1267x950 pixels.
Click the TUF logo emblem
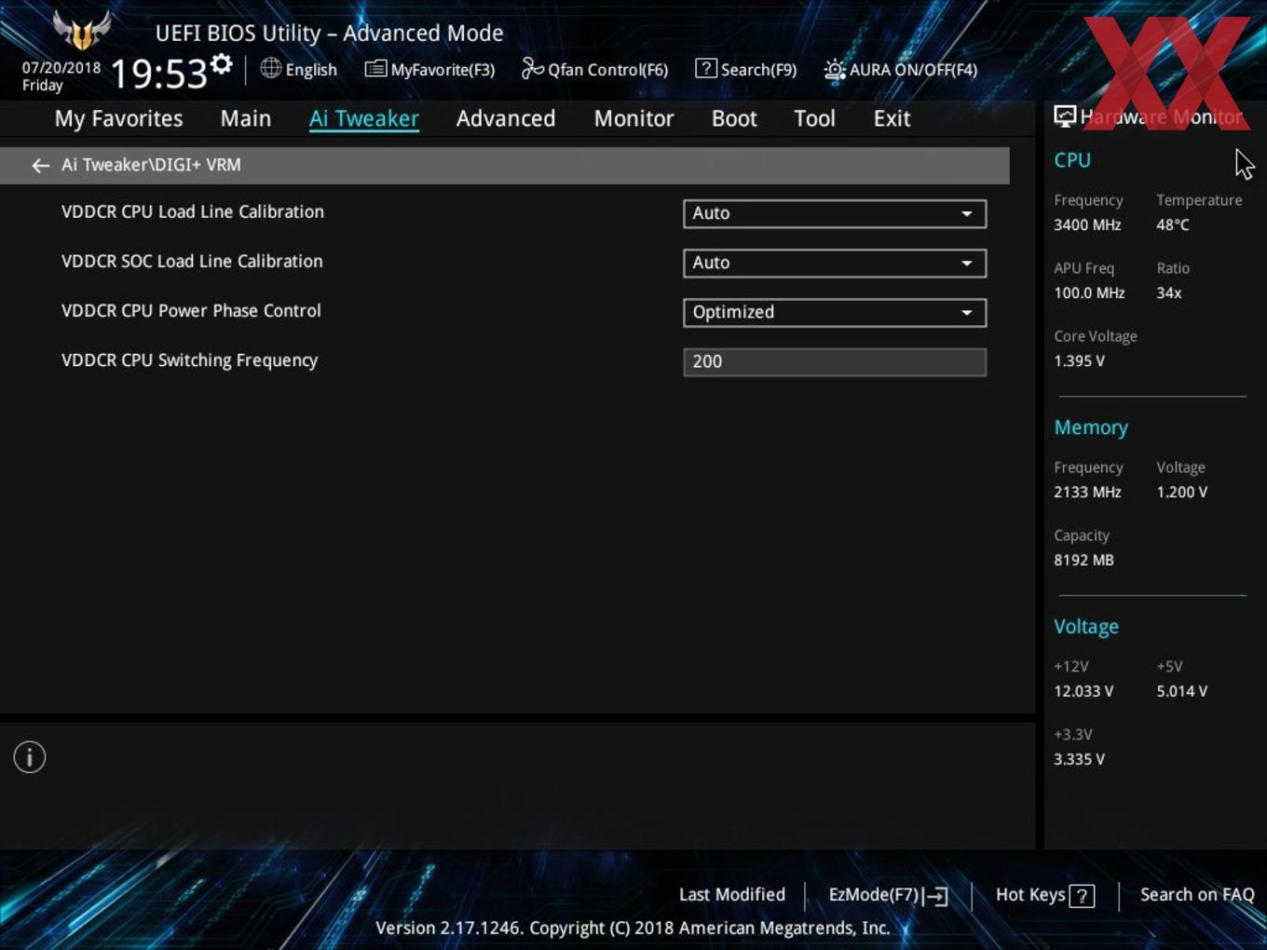pos(82,31)
